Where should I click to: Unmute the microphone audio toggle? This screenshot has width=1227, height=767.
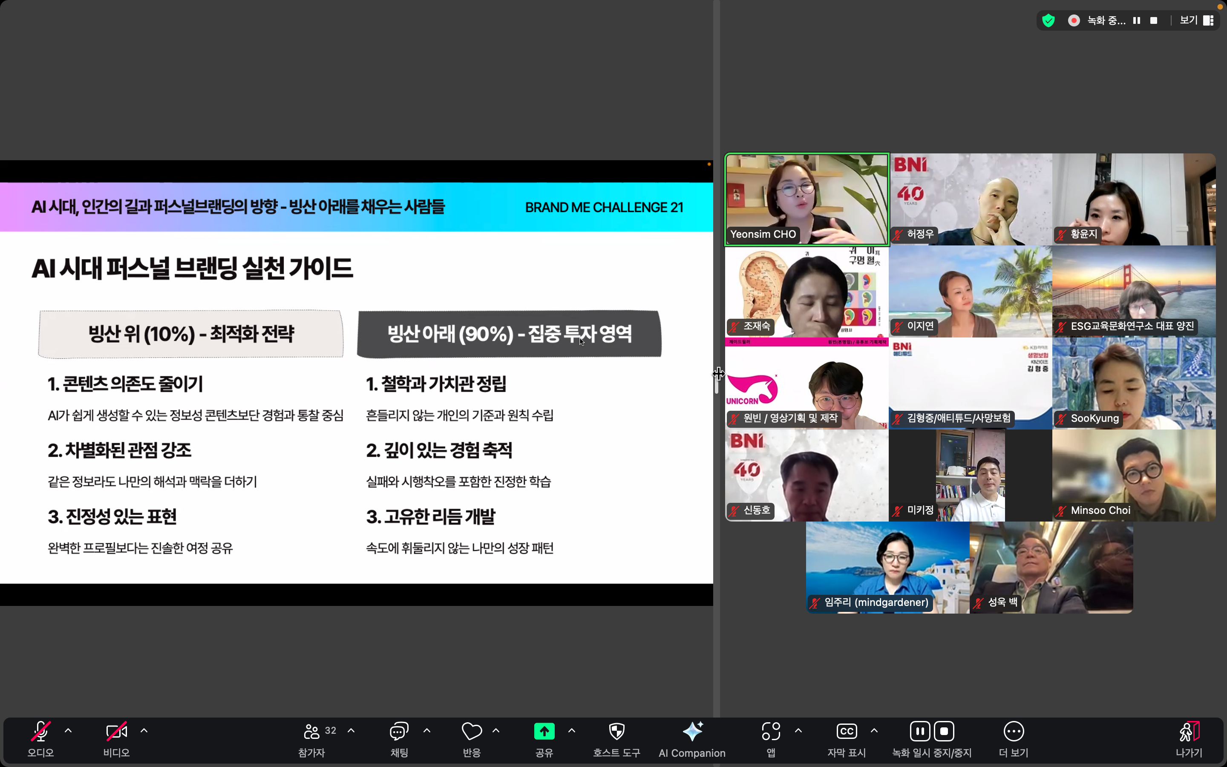pyautogui.click(x=40, y=732)
